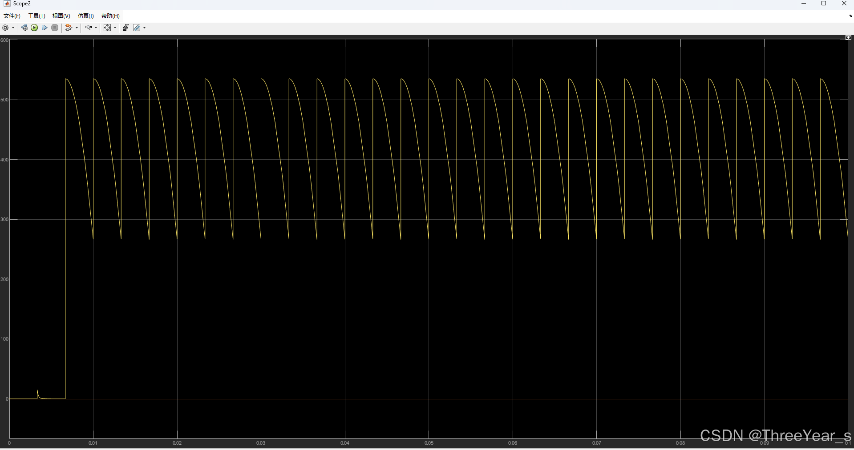Close the Scope2 window

[x=844, y=4]
